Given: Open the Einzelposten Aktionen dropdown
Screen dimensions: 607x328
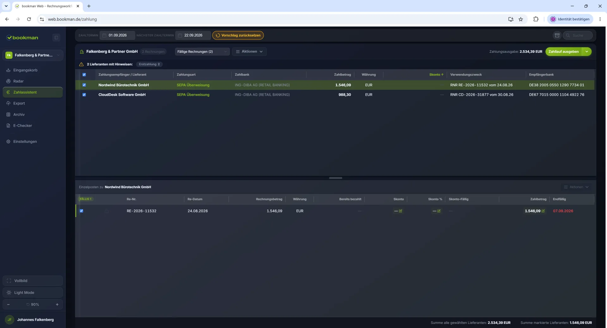Looking at the screenshot, I should (576, 187).
